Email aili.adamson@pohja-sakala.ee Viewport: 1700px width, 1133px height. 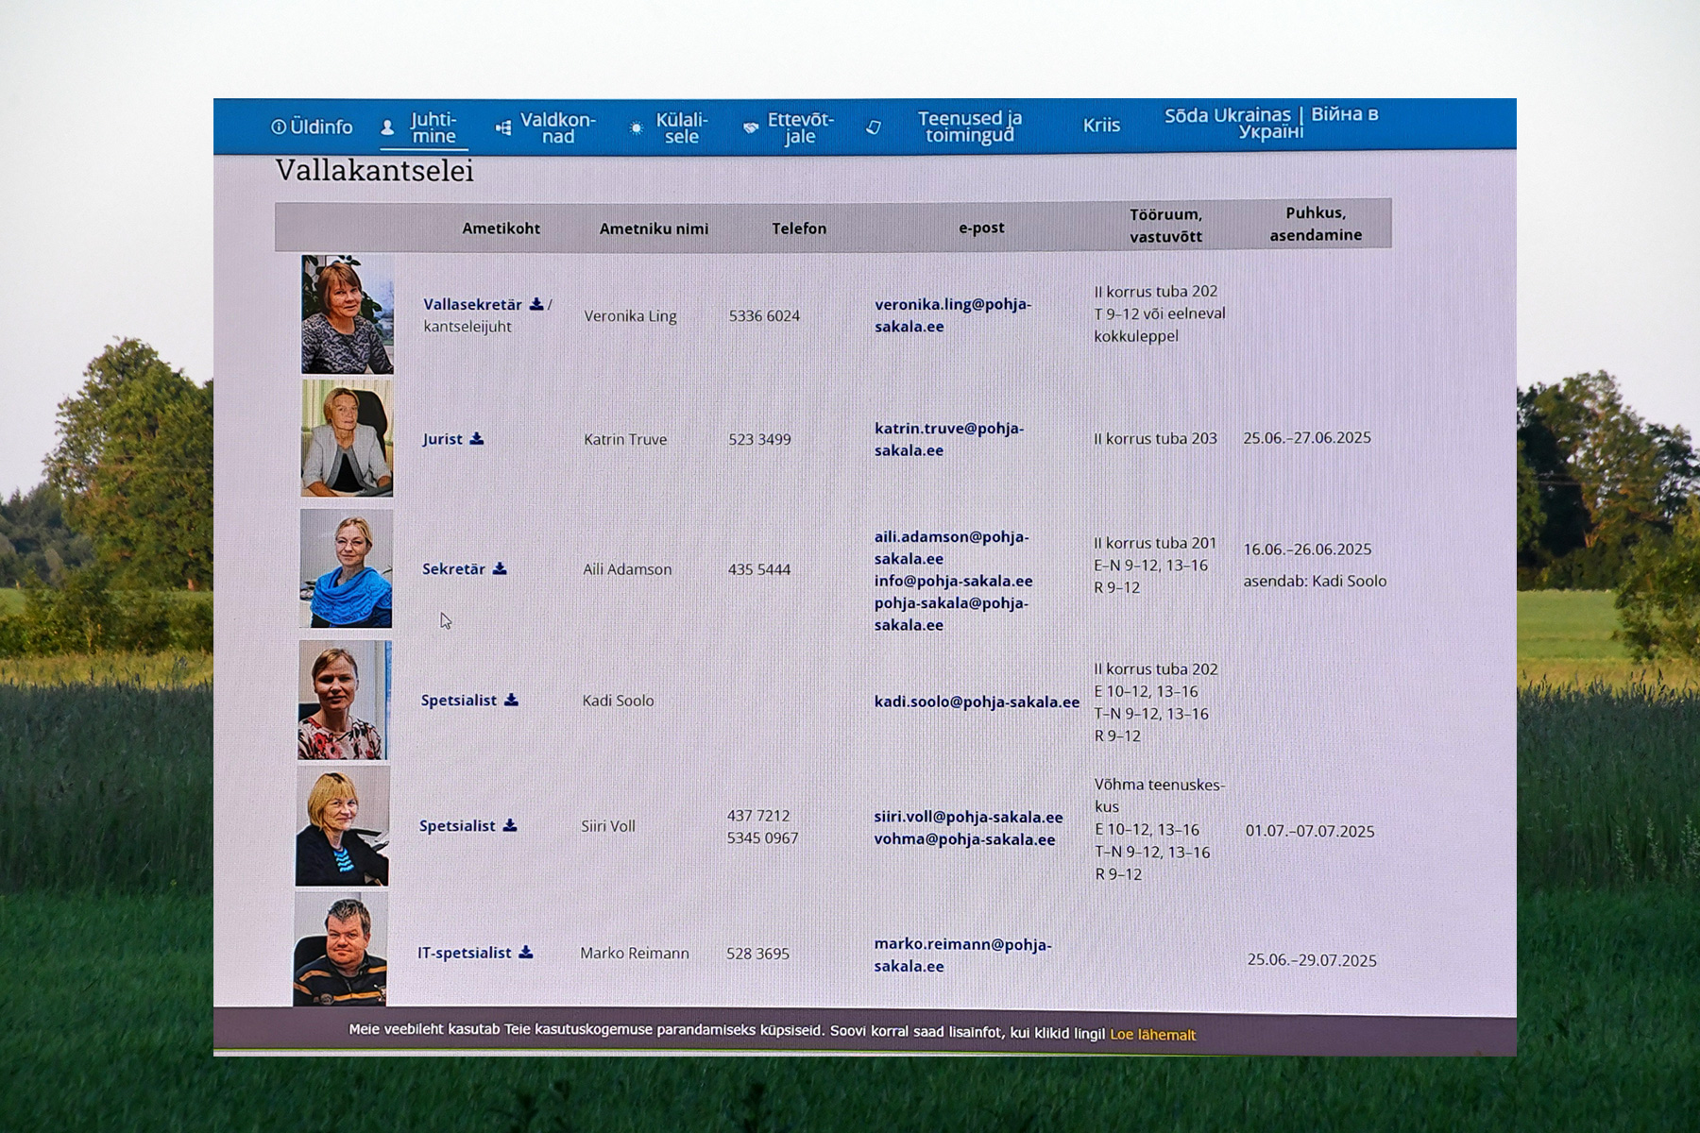951,548
